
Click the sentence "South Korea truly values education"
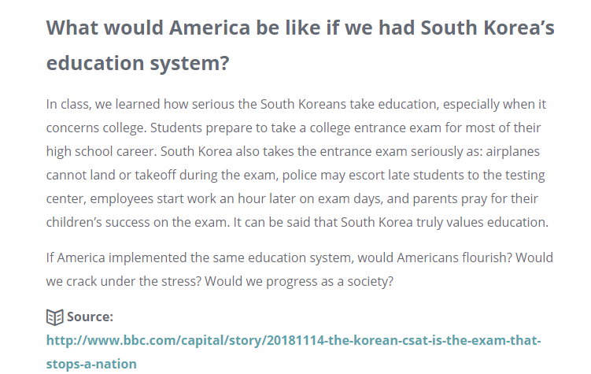coord(440,222)
